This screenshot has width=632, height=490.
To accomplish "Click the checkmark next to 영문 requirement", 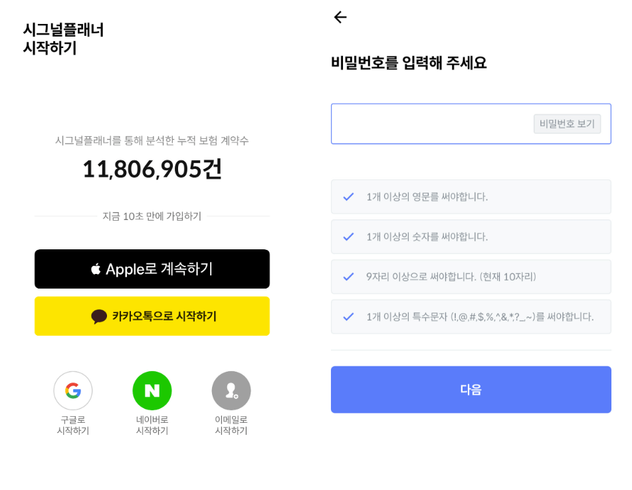I will tap(348, 197).
